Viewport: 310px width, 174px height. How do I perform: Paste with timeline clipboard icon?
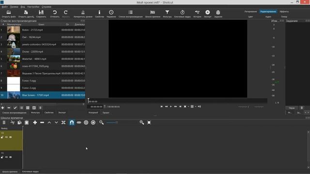[27, 122]
